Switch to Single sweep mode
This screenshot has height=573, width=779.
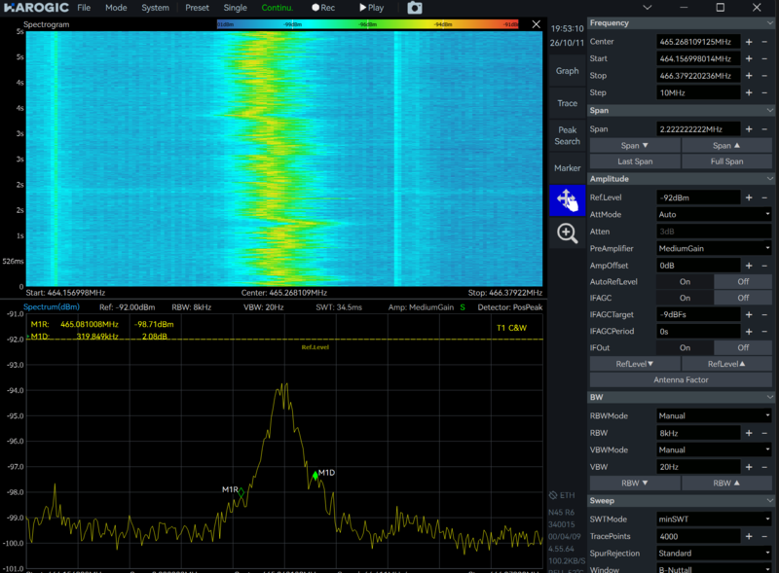pyautogui.click(x=235, y=8)
